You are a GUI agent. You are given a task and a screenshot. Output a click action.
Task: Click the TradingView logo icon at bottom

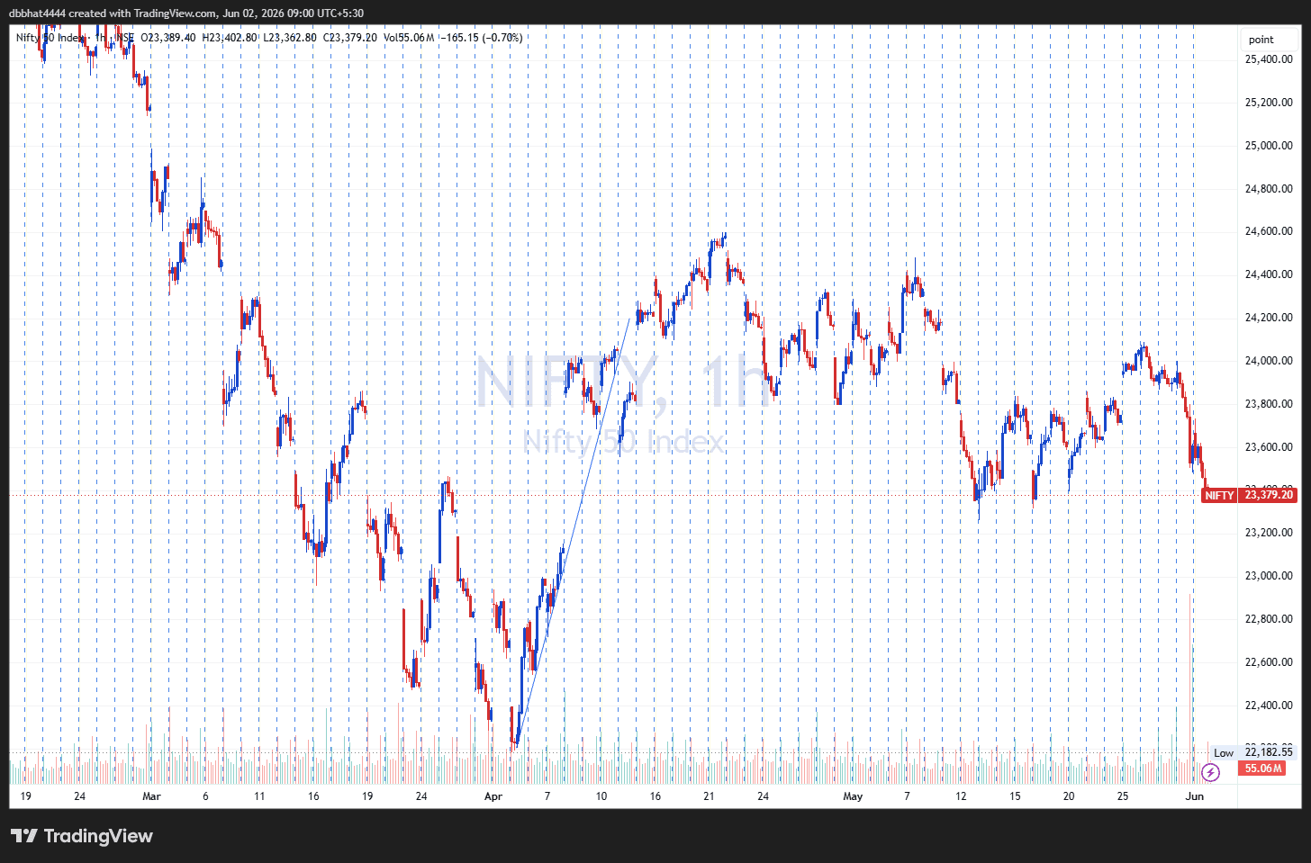(x=24, y=836)
